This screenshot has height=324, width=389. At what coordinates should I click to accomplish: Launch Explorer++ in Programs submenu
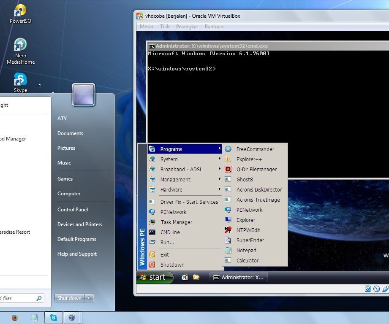click(255, 159)
